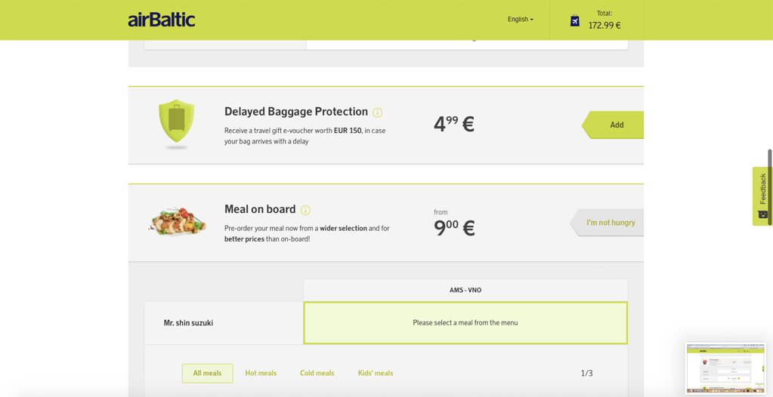Switch to the Cold meals tab

pos(317,374)
